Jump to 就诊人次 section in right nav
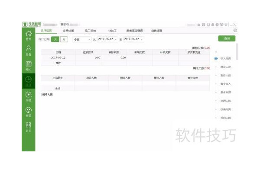 click(x=225, y=67)
